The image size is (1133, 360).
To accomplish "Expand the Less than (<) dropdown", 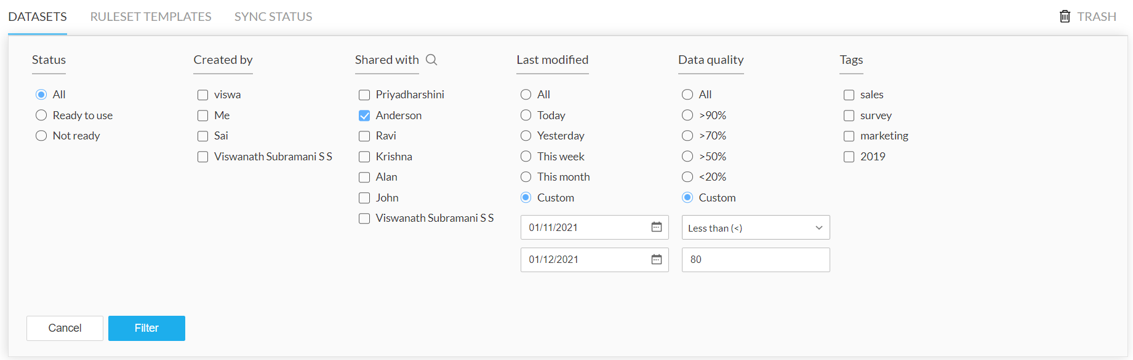I will (x=755, y=228).
